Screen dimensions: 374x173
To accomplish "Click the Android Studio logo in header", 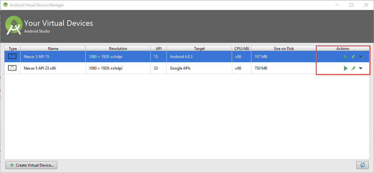I will [14, 26].
